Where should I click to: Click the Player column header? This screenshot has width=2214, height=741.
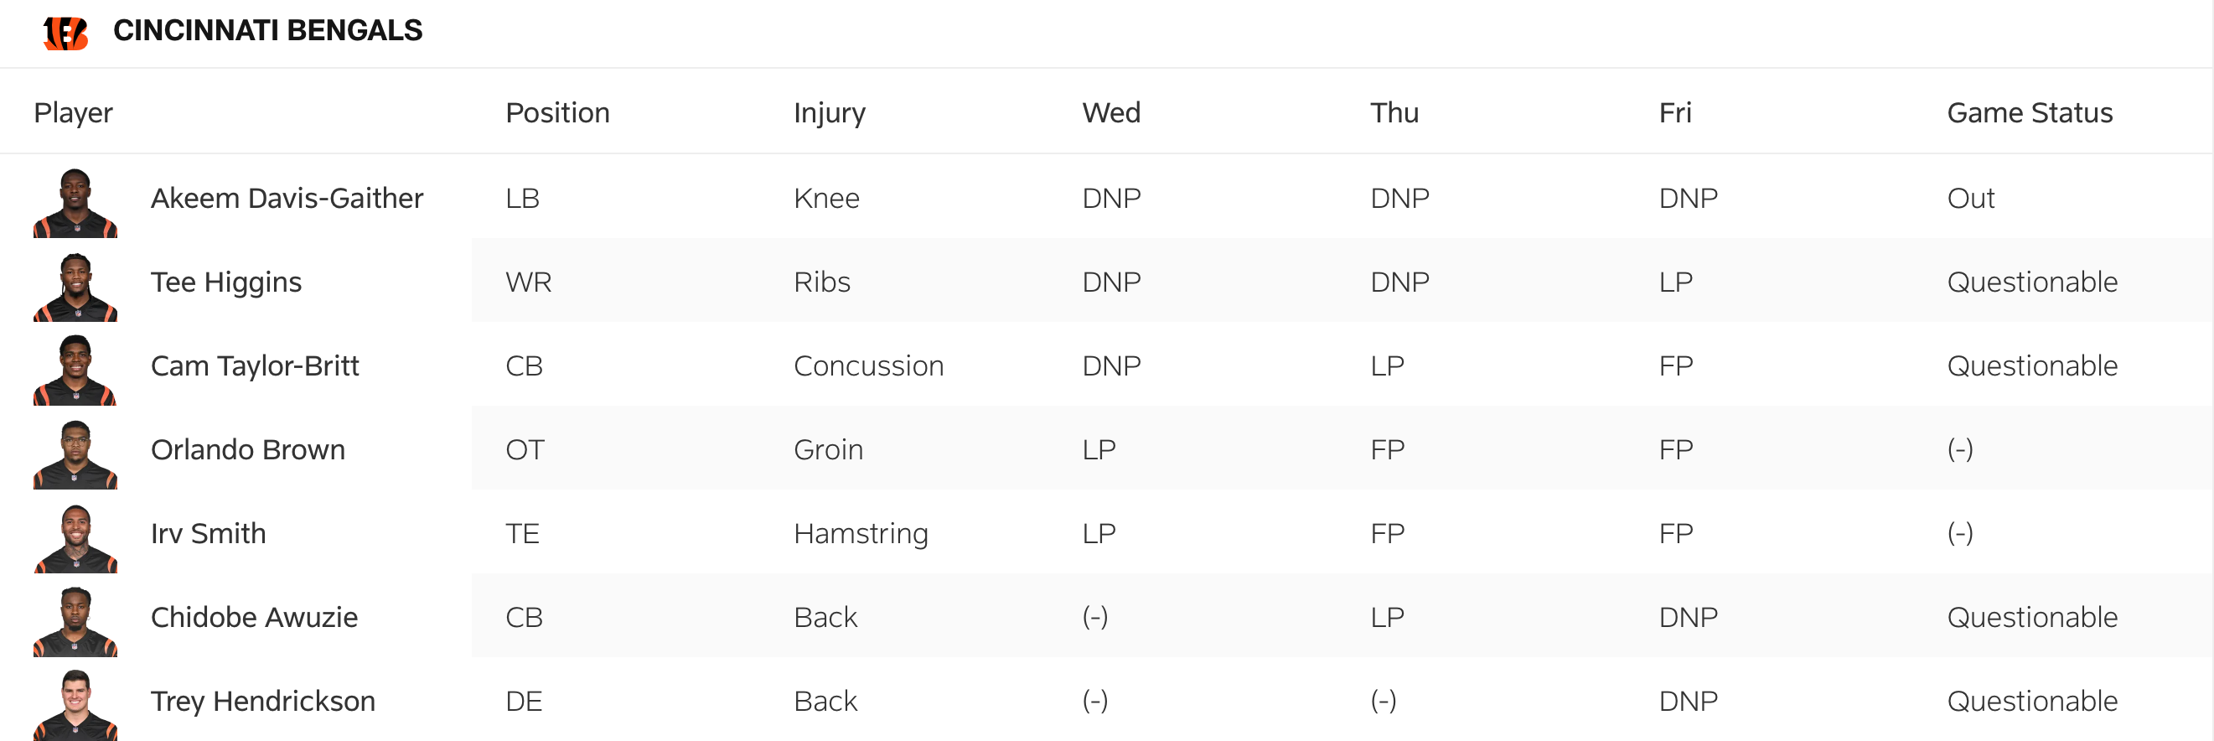(x=73, y=112)
